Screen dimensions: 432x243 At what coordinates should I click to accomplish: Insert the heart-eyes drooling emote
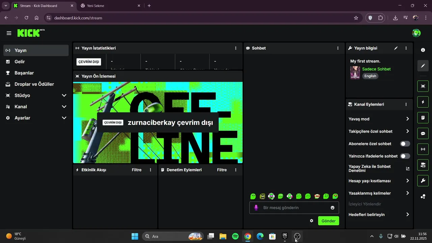pyautogui.click(x=335, y=196)
